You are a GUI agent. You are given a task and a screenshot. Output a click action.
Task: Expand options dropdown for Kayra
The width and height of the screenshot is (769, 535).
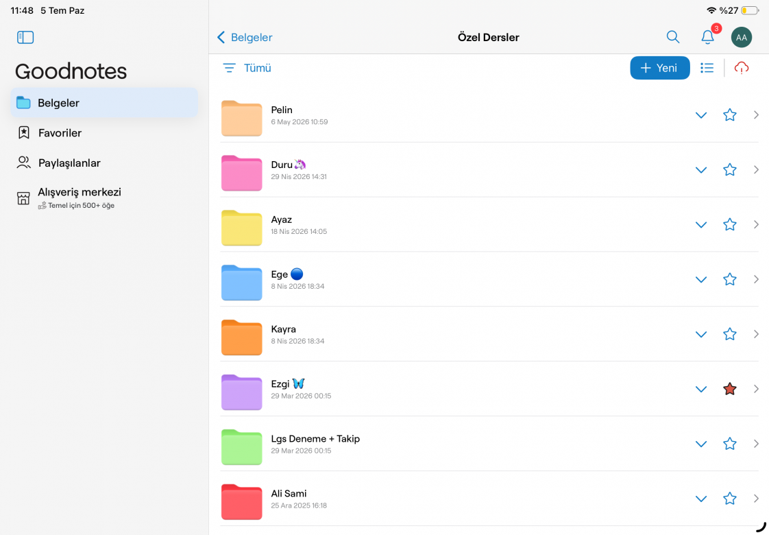pos(701,335)
